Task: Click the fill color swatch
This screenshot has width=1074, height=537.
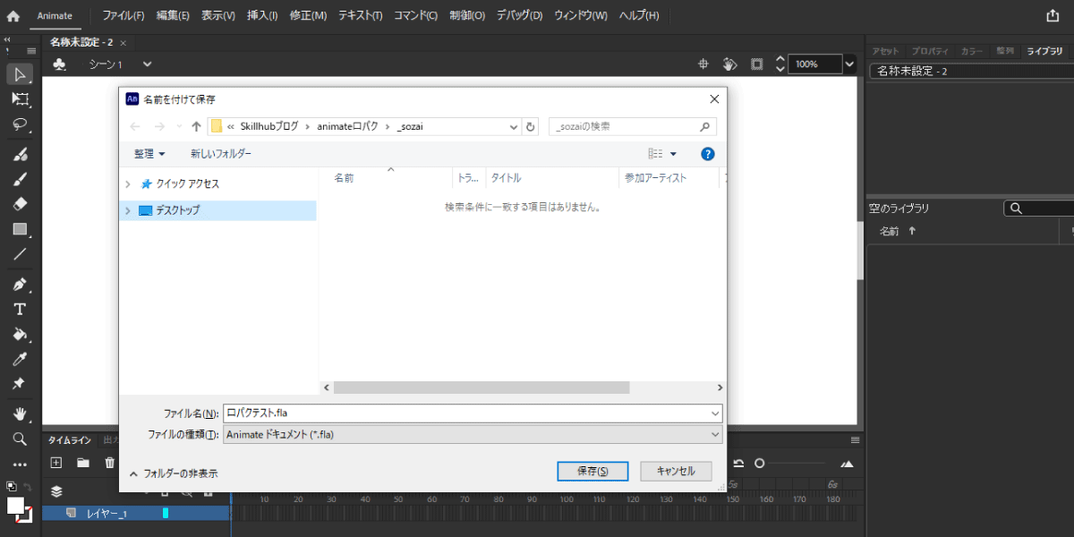Action: click(x=15, y=506)
